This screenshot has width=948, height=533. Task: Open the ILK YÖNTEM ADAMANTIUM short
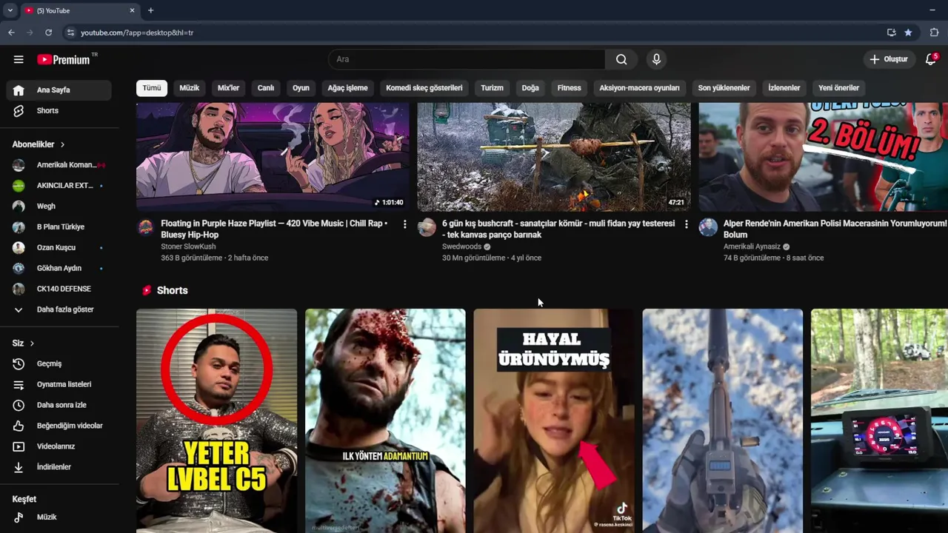pos(385,420)
